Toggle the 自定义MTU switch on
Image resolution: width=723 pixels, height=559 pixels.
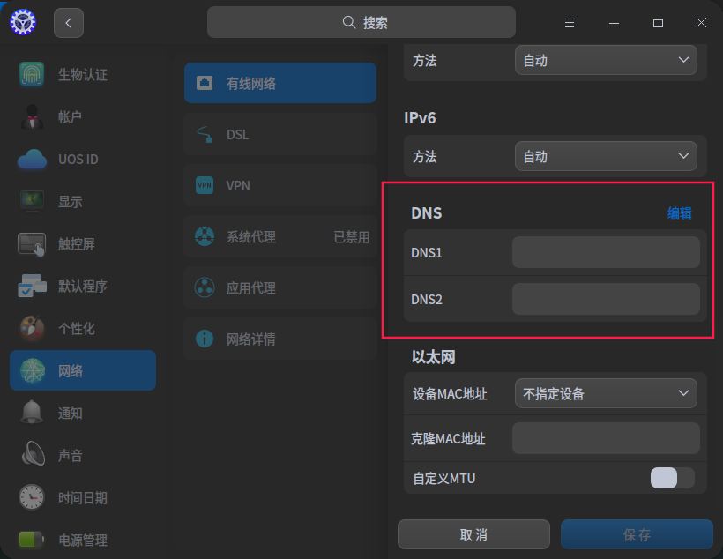click(672, 478)
